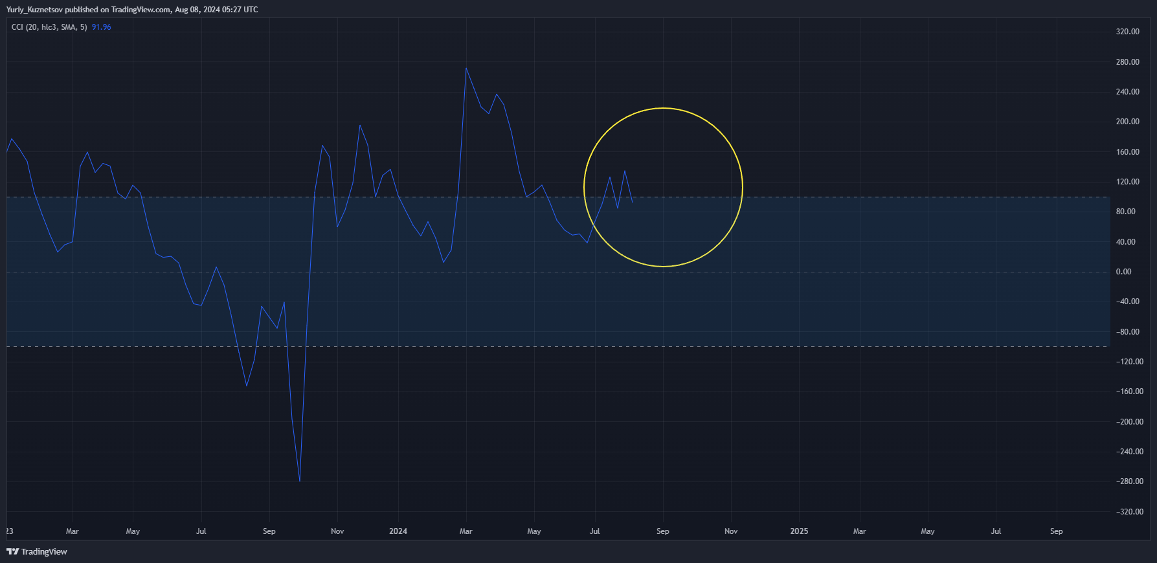Click the CCI peak near 272 in March 2024
1157x563 pixels.
tap(466, 68)
